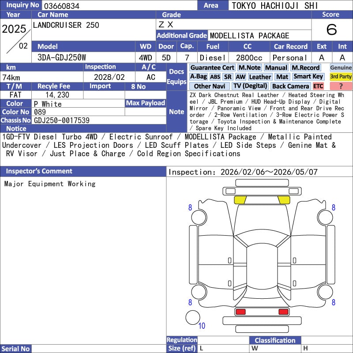Click the chassis number GDJ250-0017539 field

tap(62, 120)
